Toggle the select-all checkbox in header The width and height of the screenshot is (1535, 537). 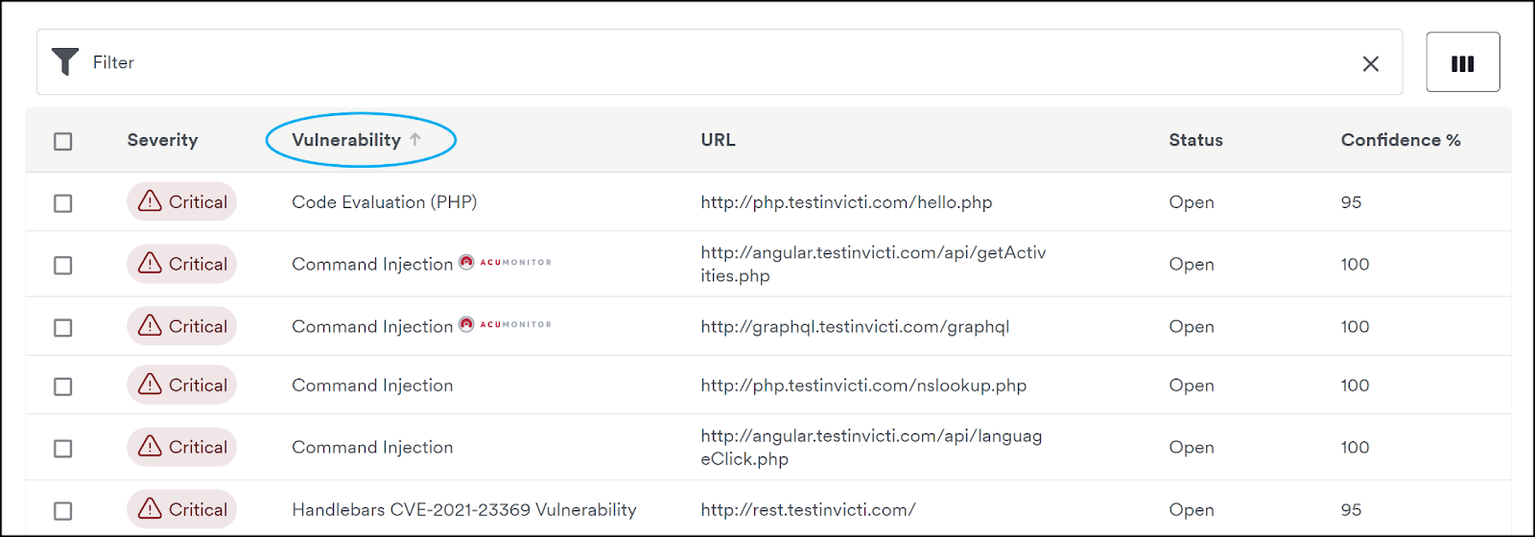tap(63, 141)
